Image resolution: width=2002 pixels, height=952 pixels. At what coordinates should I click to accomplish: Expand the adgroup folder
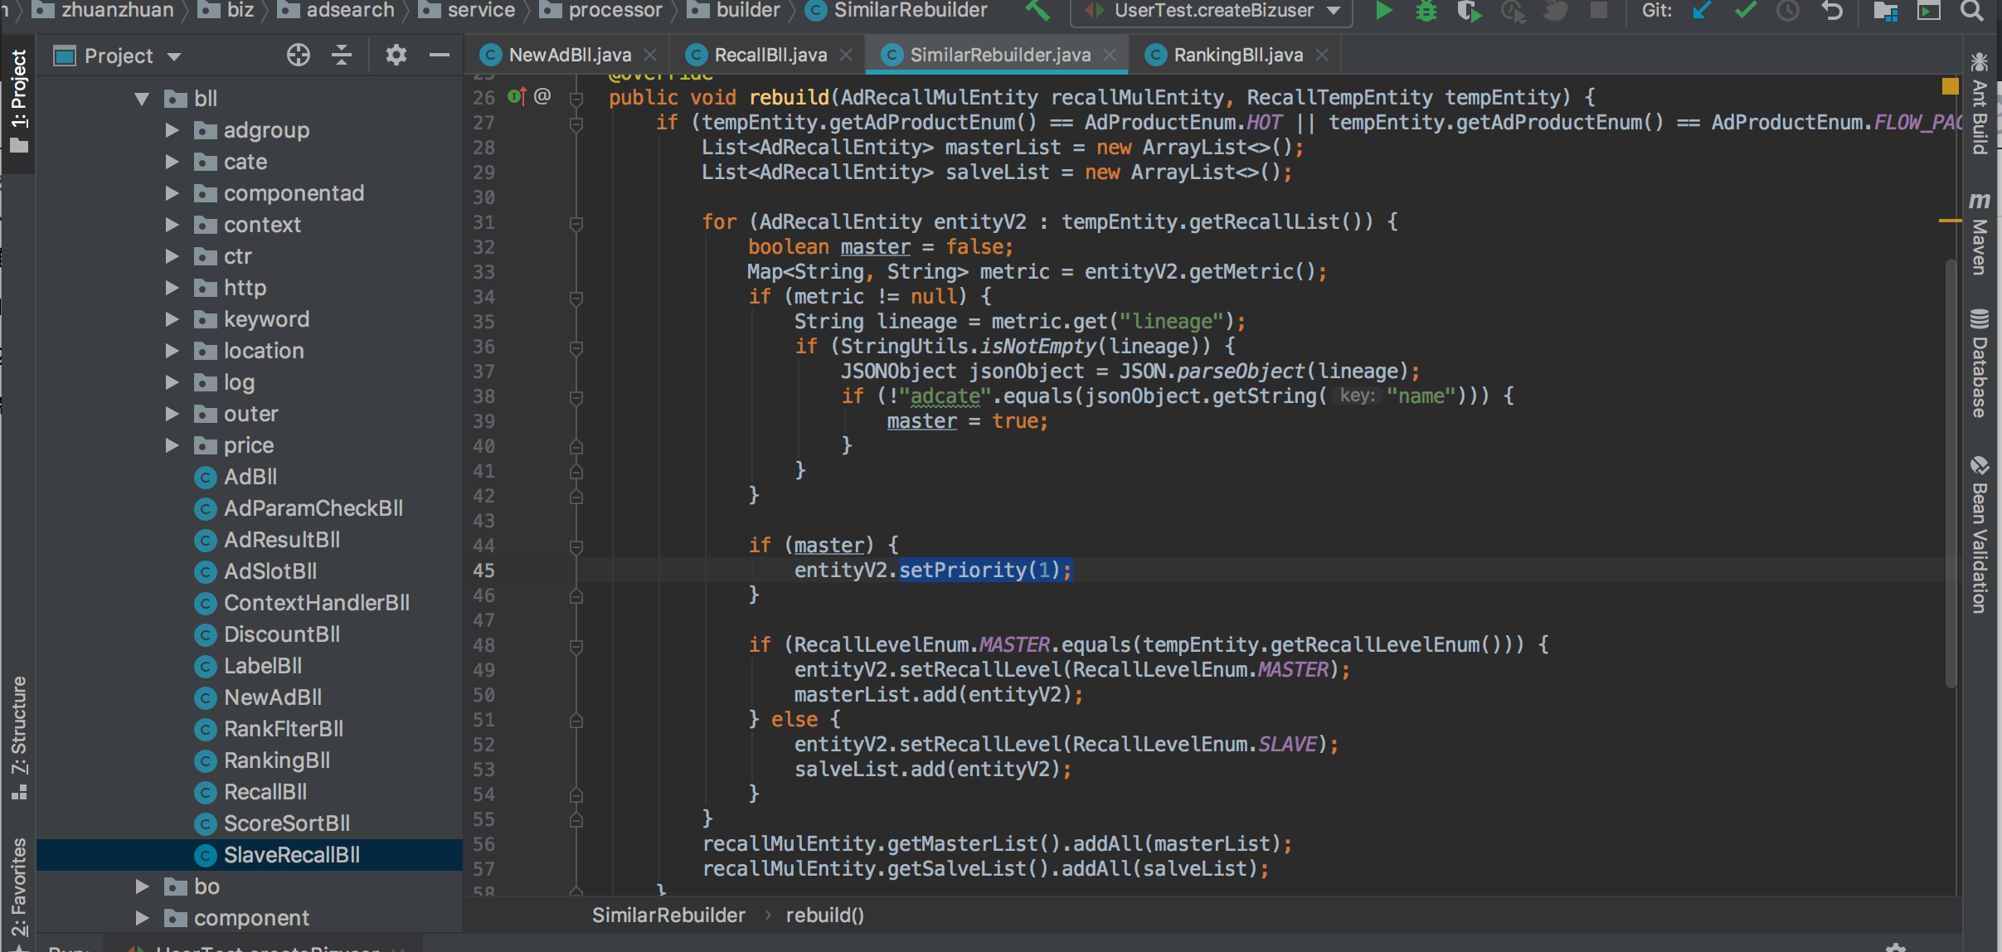pos(172,130)
